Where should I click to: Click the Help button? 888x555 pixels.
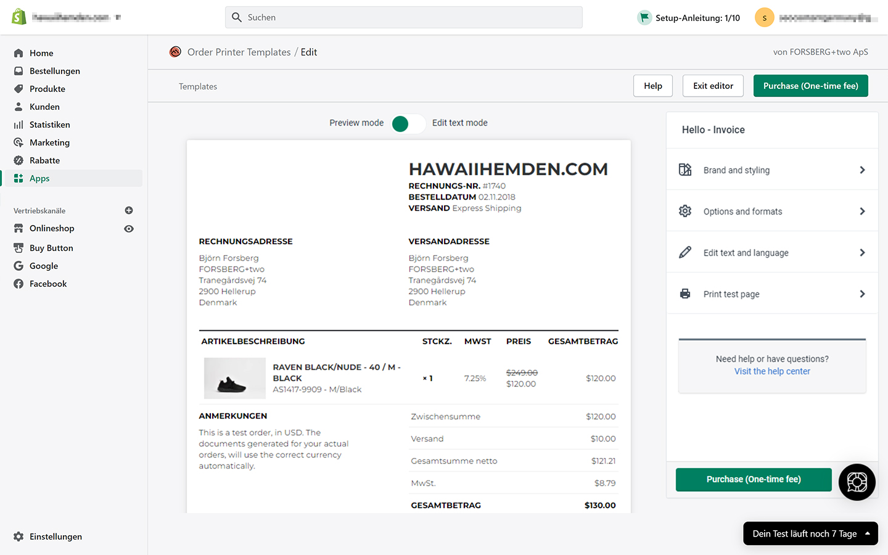click(x=653, y=86)
